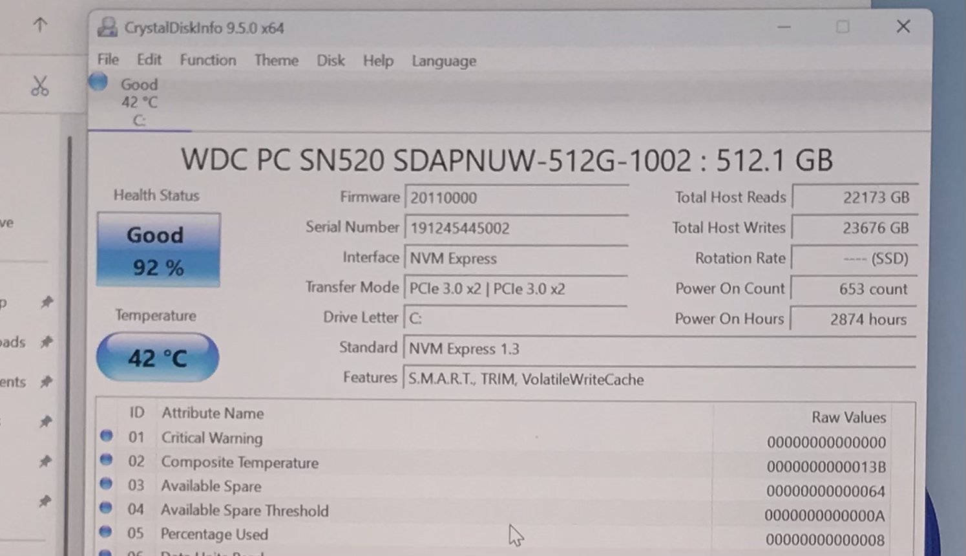
Task: Click the Good 92 % health status button
Action: tap(158, 250)
